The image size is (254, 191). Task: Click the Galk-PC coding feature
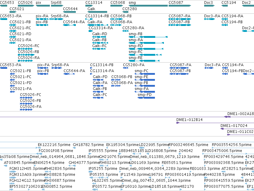click(x=98, y=98)
